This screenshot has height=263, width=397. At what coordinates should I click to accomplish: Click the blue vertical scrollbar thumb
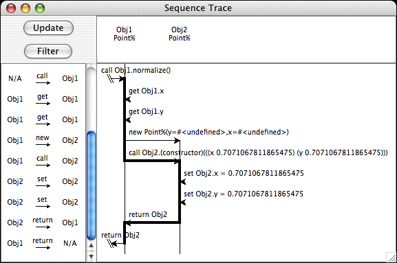pyautogui.click(x=91, y=185)
